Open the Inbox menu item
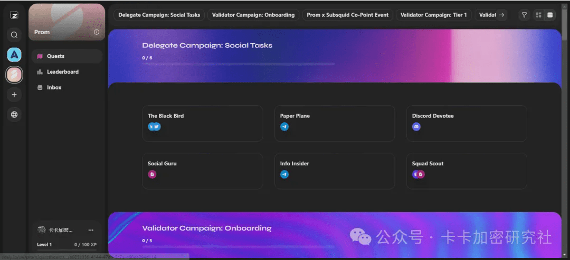Viewport: 570px width, 260px height. (x=54, y=87)
